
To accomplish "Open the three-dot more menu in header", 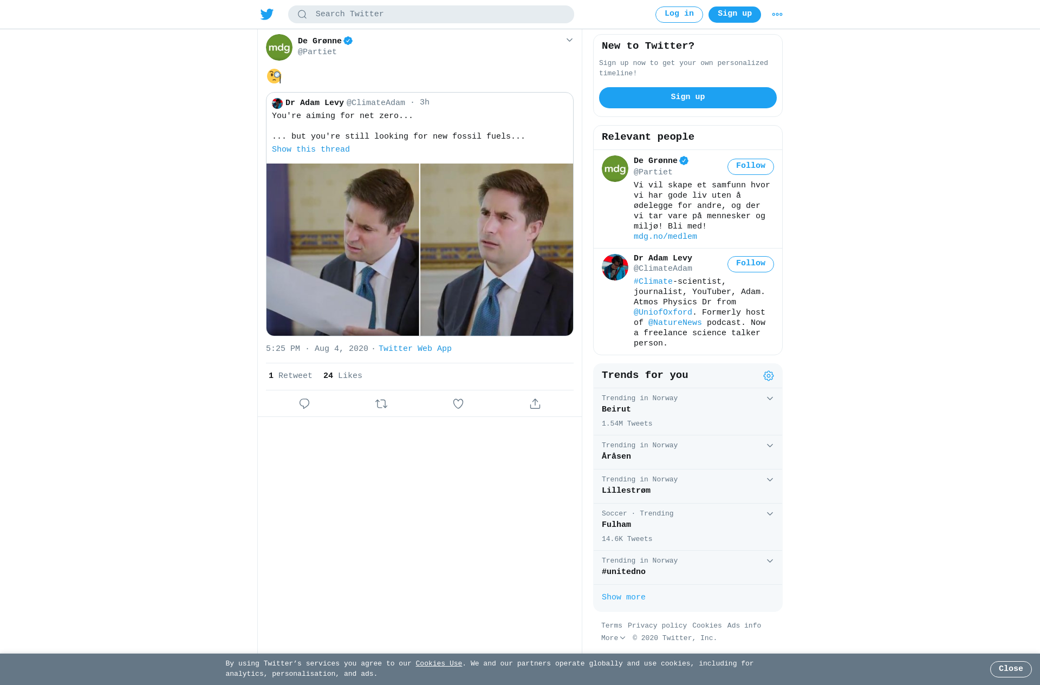I will pyautogui.click(x=777, y=15).
